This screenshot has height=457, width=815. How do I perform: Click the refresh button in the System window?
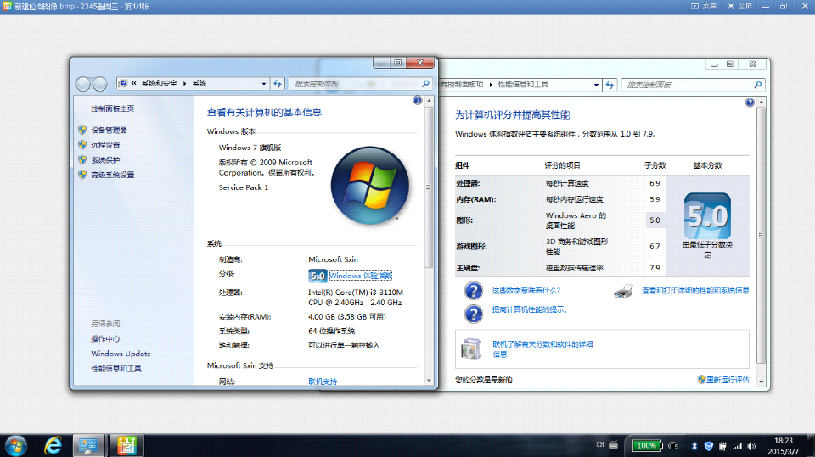(x=278, y=84)
